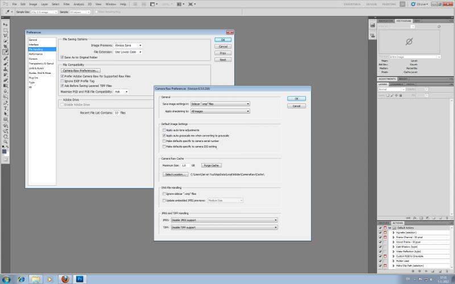Click the Play action button in Actions panel

426,272
